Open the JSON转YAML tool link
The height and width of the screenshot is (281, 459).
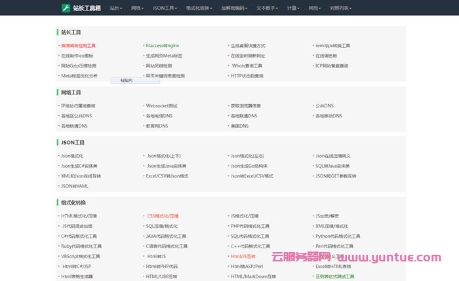74,186
